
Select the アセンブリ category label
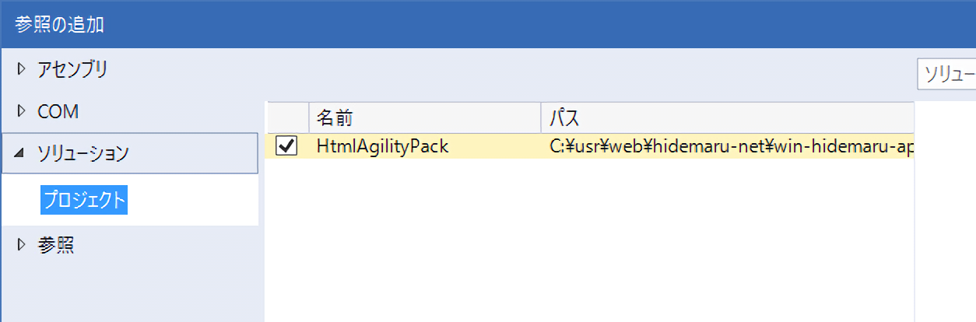coord(72,70)
